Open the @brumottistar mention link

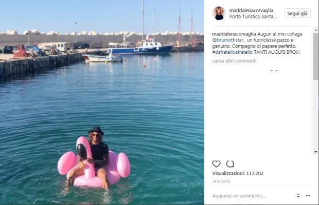point(227,40)
